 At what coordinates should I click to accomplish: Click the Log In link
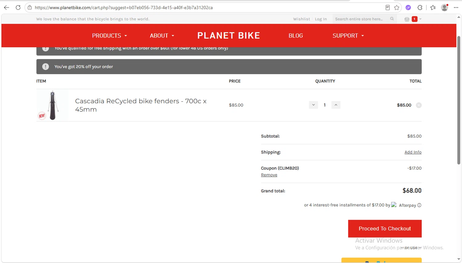[x=321, y=19]
